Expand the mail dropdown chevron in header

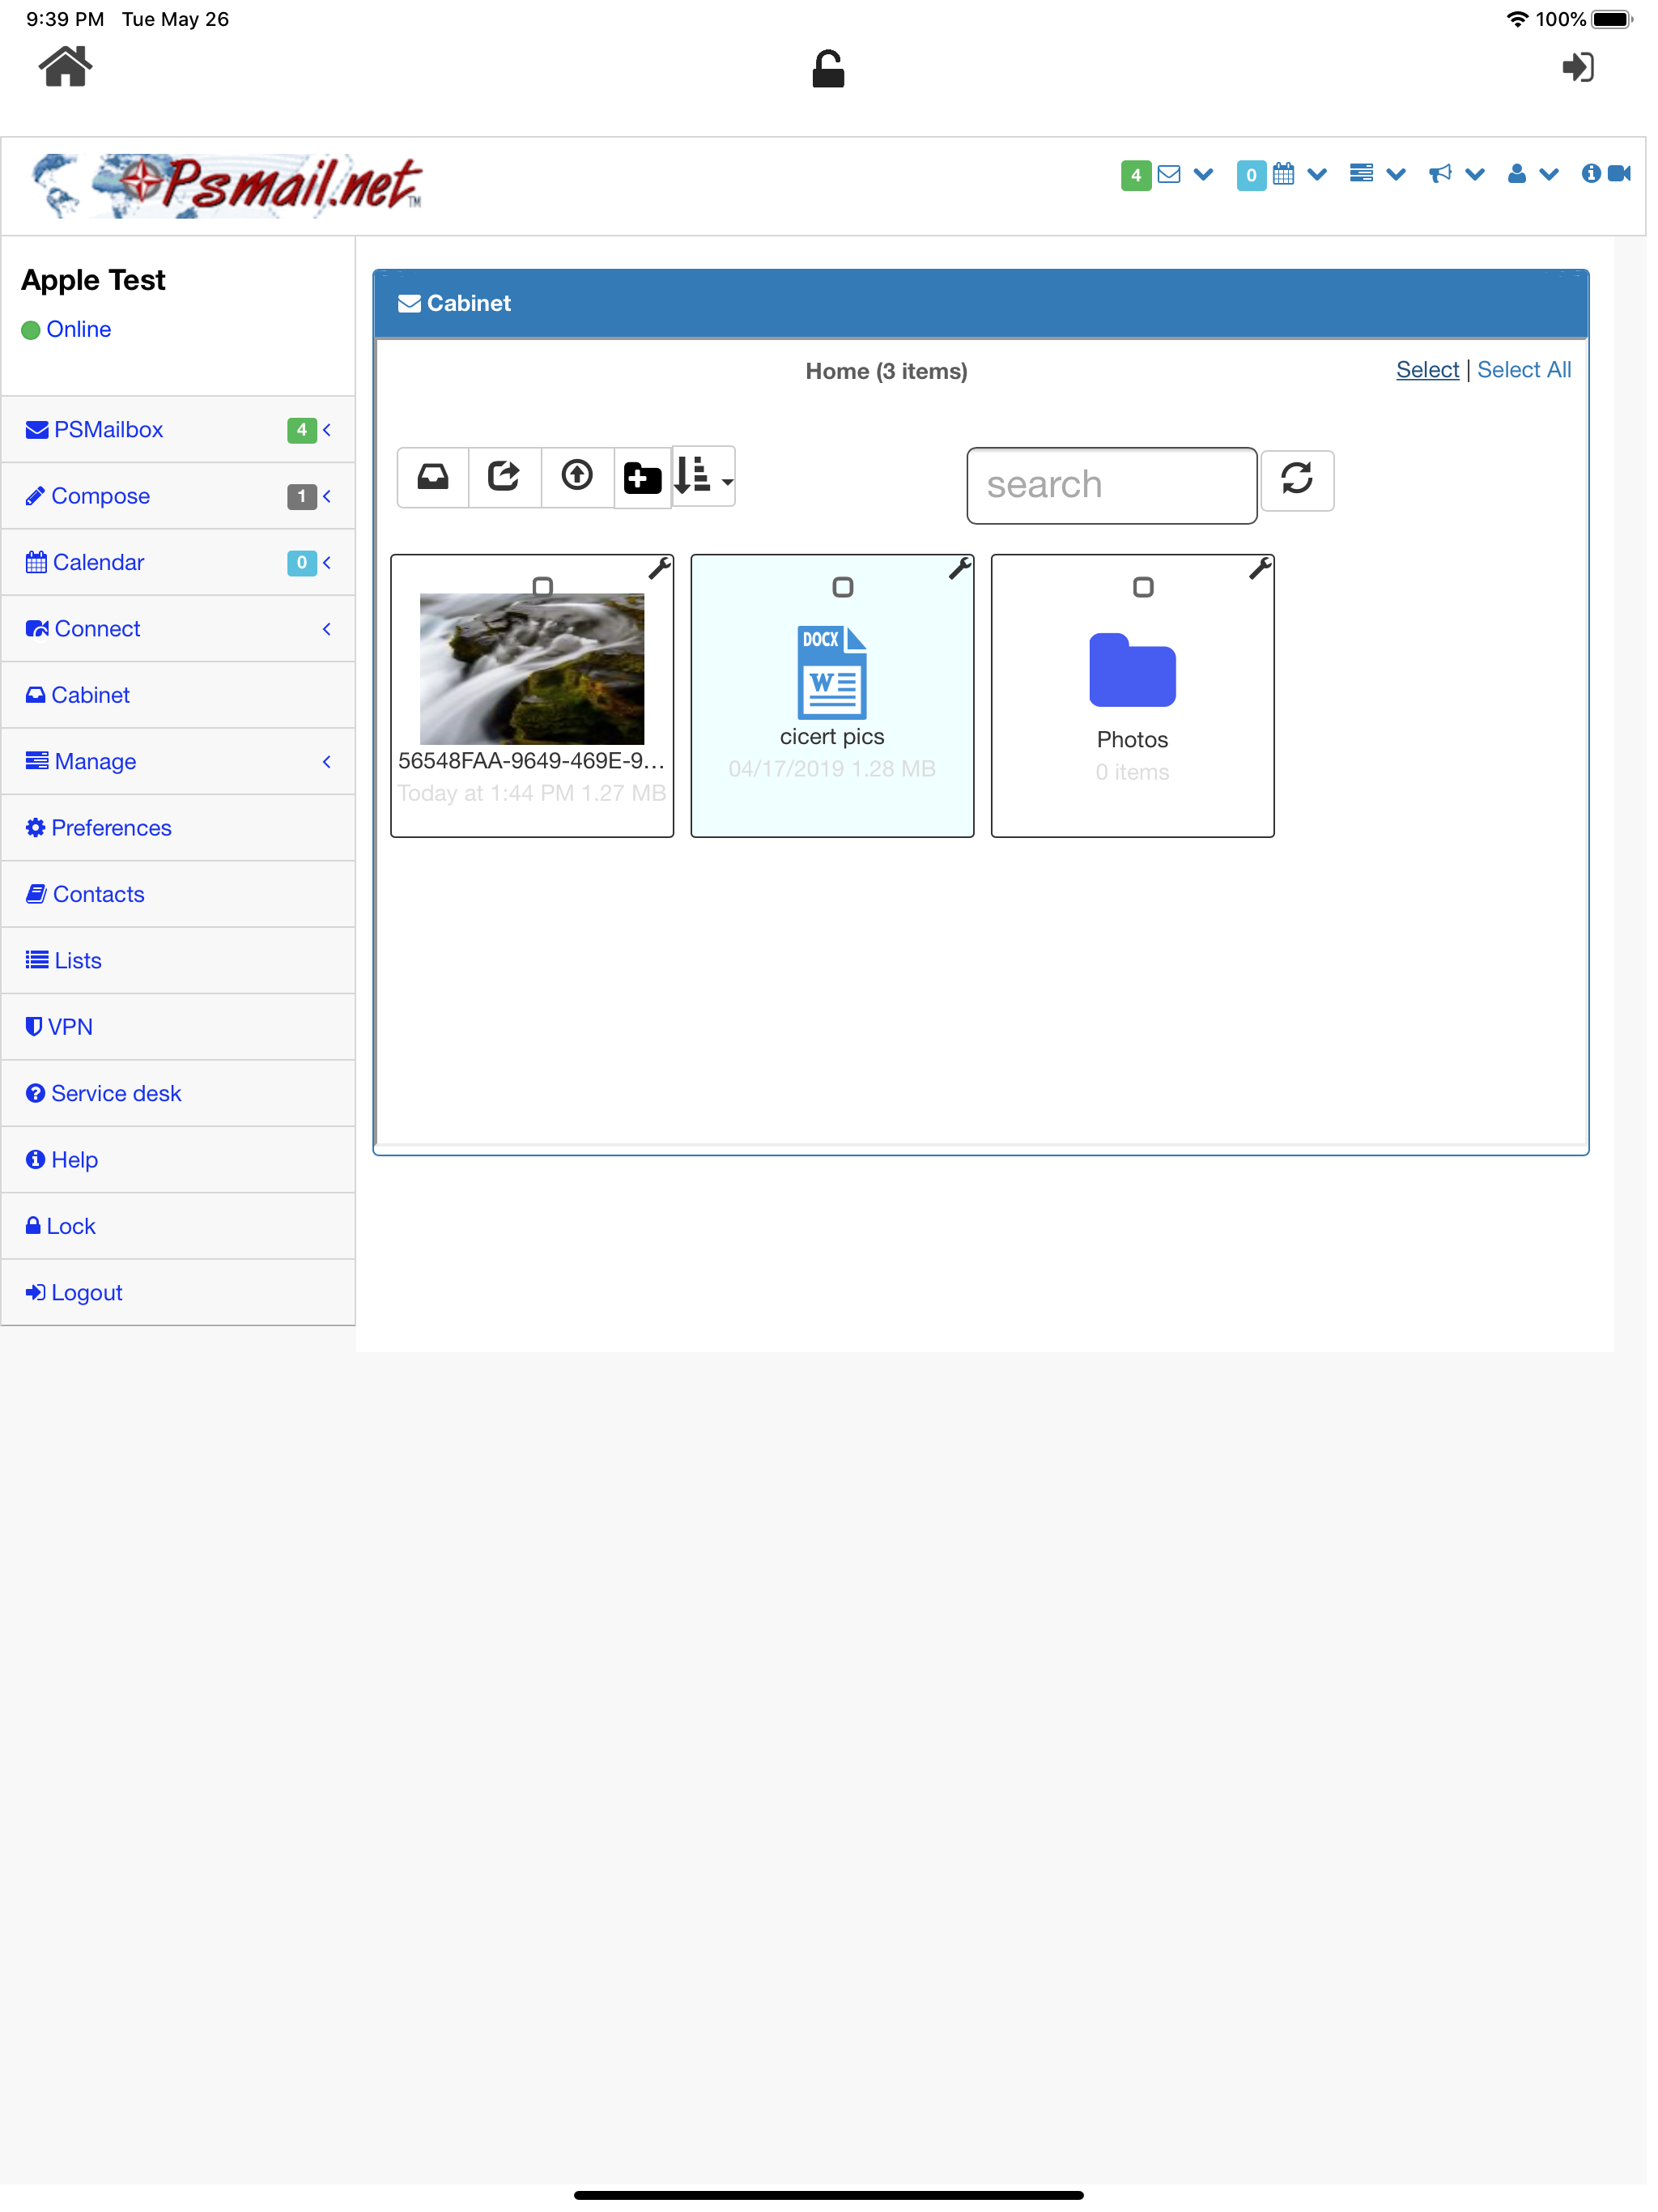(1203, 174)
